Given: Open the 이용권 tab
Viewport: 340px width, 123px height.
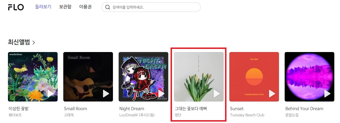Looking at the screenshot, I should [x=85, y=7].
